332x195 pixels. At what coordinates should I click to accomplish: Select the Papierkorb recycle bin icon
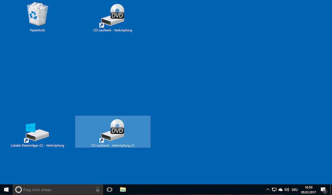38,14
